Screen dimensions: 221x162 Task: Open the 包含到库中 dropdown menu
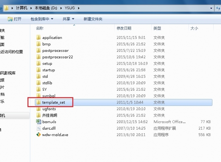coord(42,19)
